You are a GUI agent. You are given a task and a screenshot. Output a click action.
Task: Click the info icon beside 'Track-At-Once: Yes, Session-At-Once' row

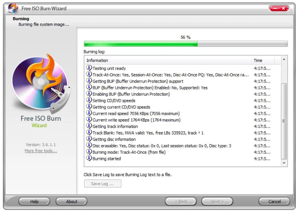(x=89, y=74)
